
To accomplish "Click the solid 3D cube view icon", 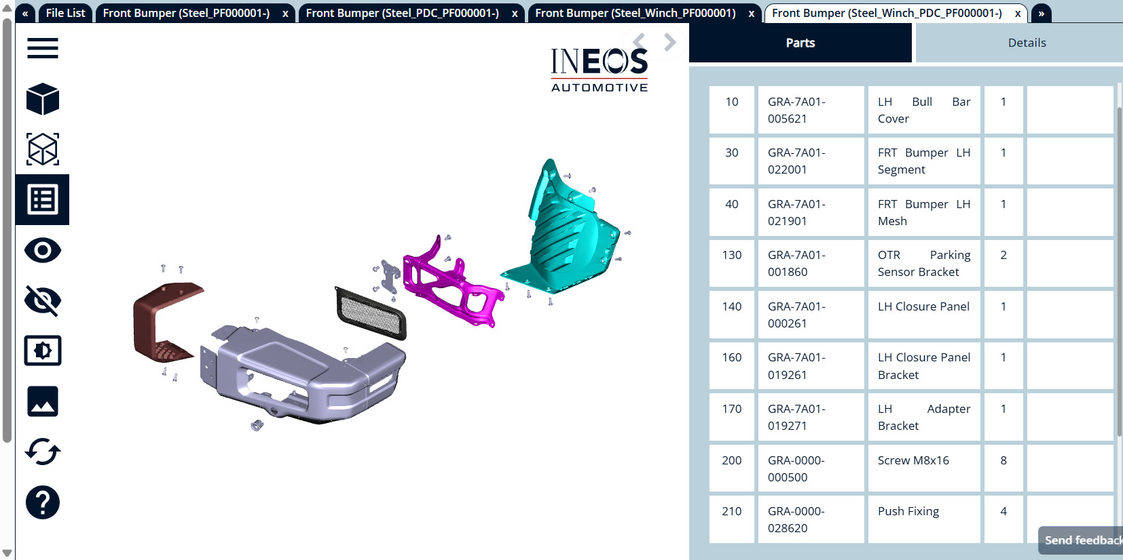I will coord(42,99).
